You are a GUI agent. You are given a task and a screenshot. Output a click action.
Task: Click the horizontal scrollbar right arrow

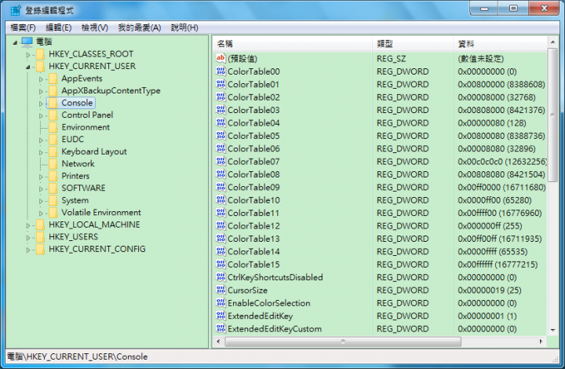[541, 341]
